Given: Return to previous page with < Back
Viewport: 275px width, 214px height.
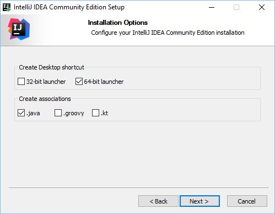Looking at the screenshot, I should [158, 201].
